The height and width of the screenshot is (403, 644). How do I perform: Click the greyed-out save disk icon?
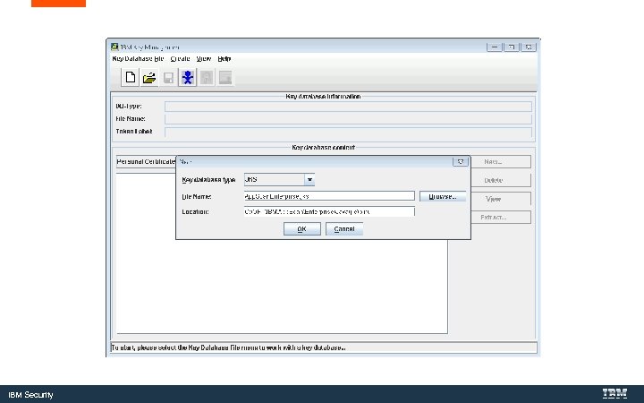pos(168,77)
